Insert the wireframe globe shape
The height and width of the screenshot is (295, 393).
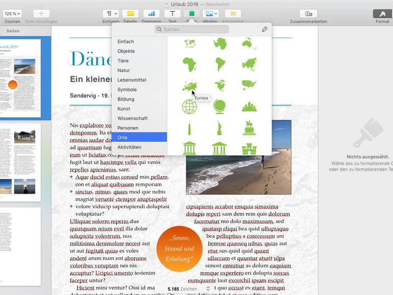point(189,107)
